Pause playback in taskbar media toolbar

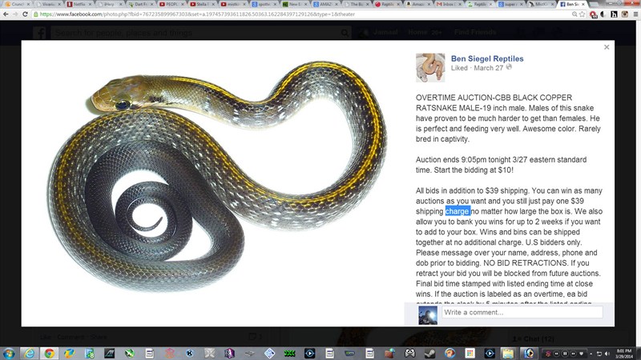[565, 354]
